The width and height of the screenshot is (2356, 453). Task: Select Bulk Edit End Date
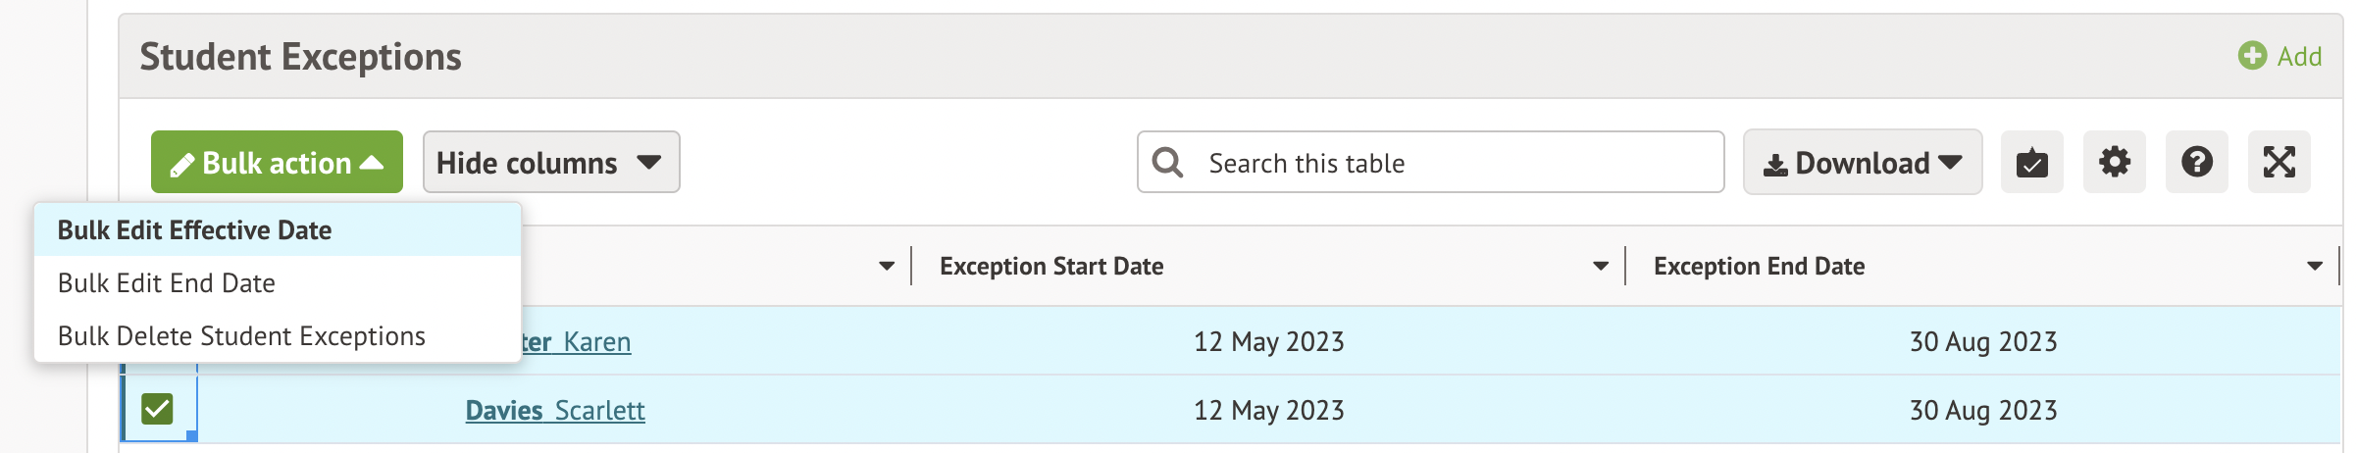click(x=167, y=283)
